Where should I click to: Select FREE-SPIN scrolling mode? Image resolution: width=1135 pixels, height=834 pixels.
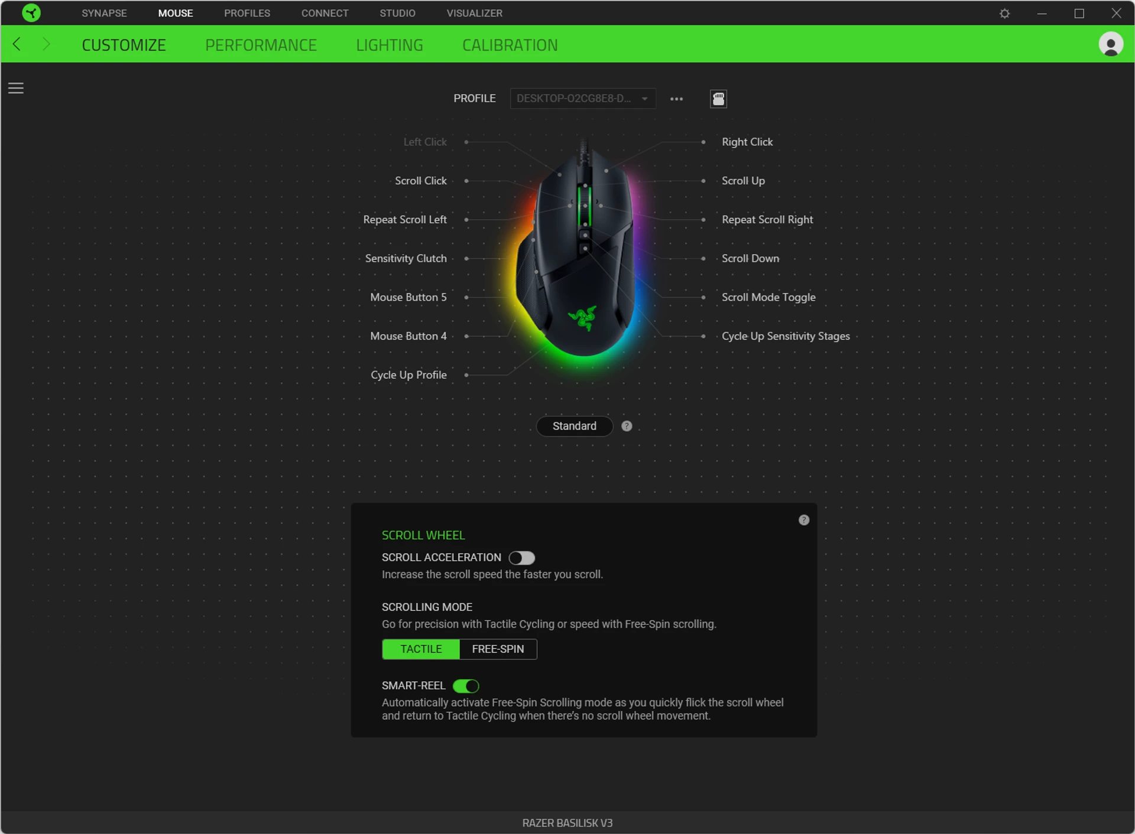[x=498, y=649]
